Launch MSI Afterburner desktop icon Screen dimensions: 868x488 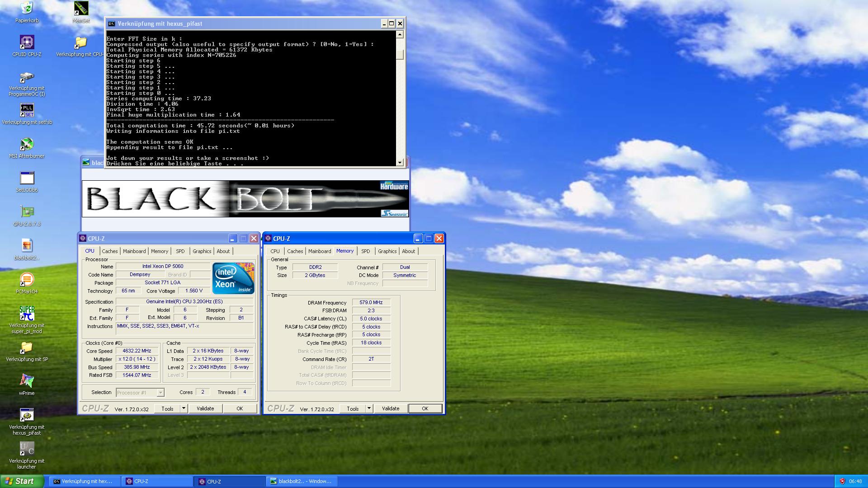[27, 144]
